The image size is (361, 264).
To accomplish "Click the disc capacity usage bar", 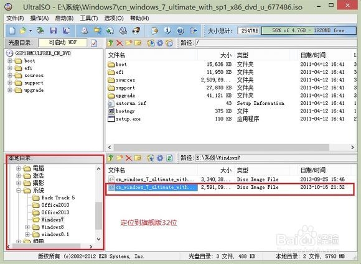I will pos(309,30).
